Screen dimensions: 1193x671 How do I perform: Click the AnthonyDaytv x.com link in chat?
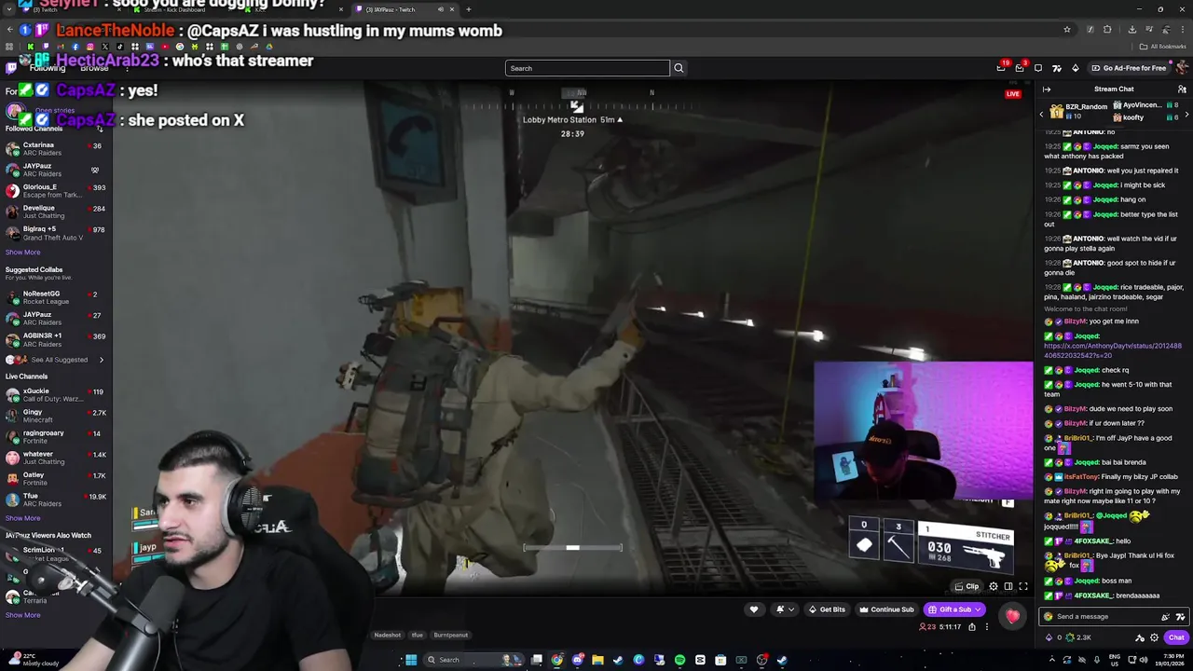pos(1112,350)
